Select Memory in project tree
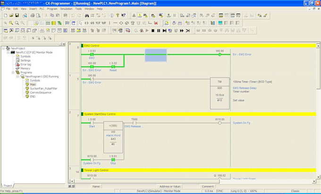The image size is (321, 194). point(25,68)
